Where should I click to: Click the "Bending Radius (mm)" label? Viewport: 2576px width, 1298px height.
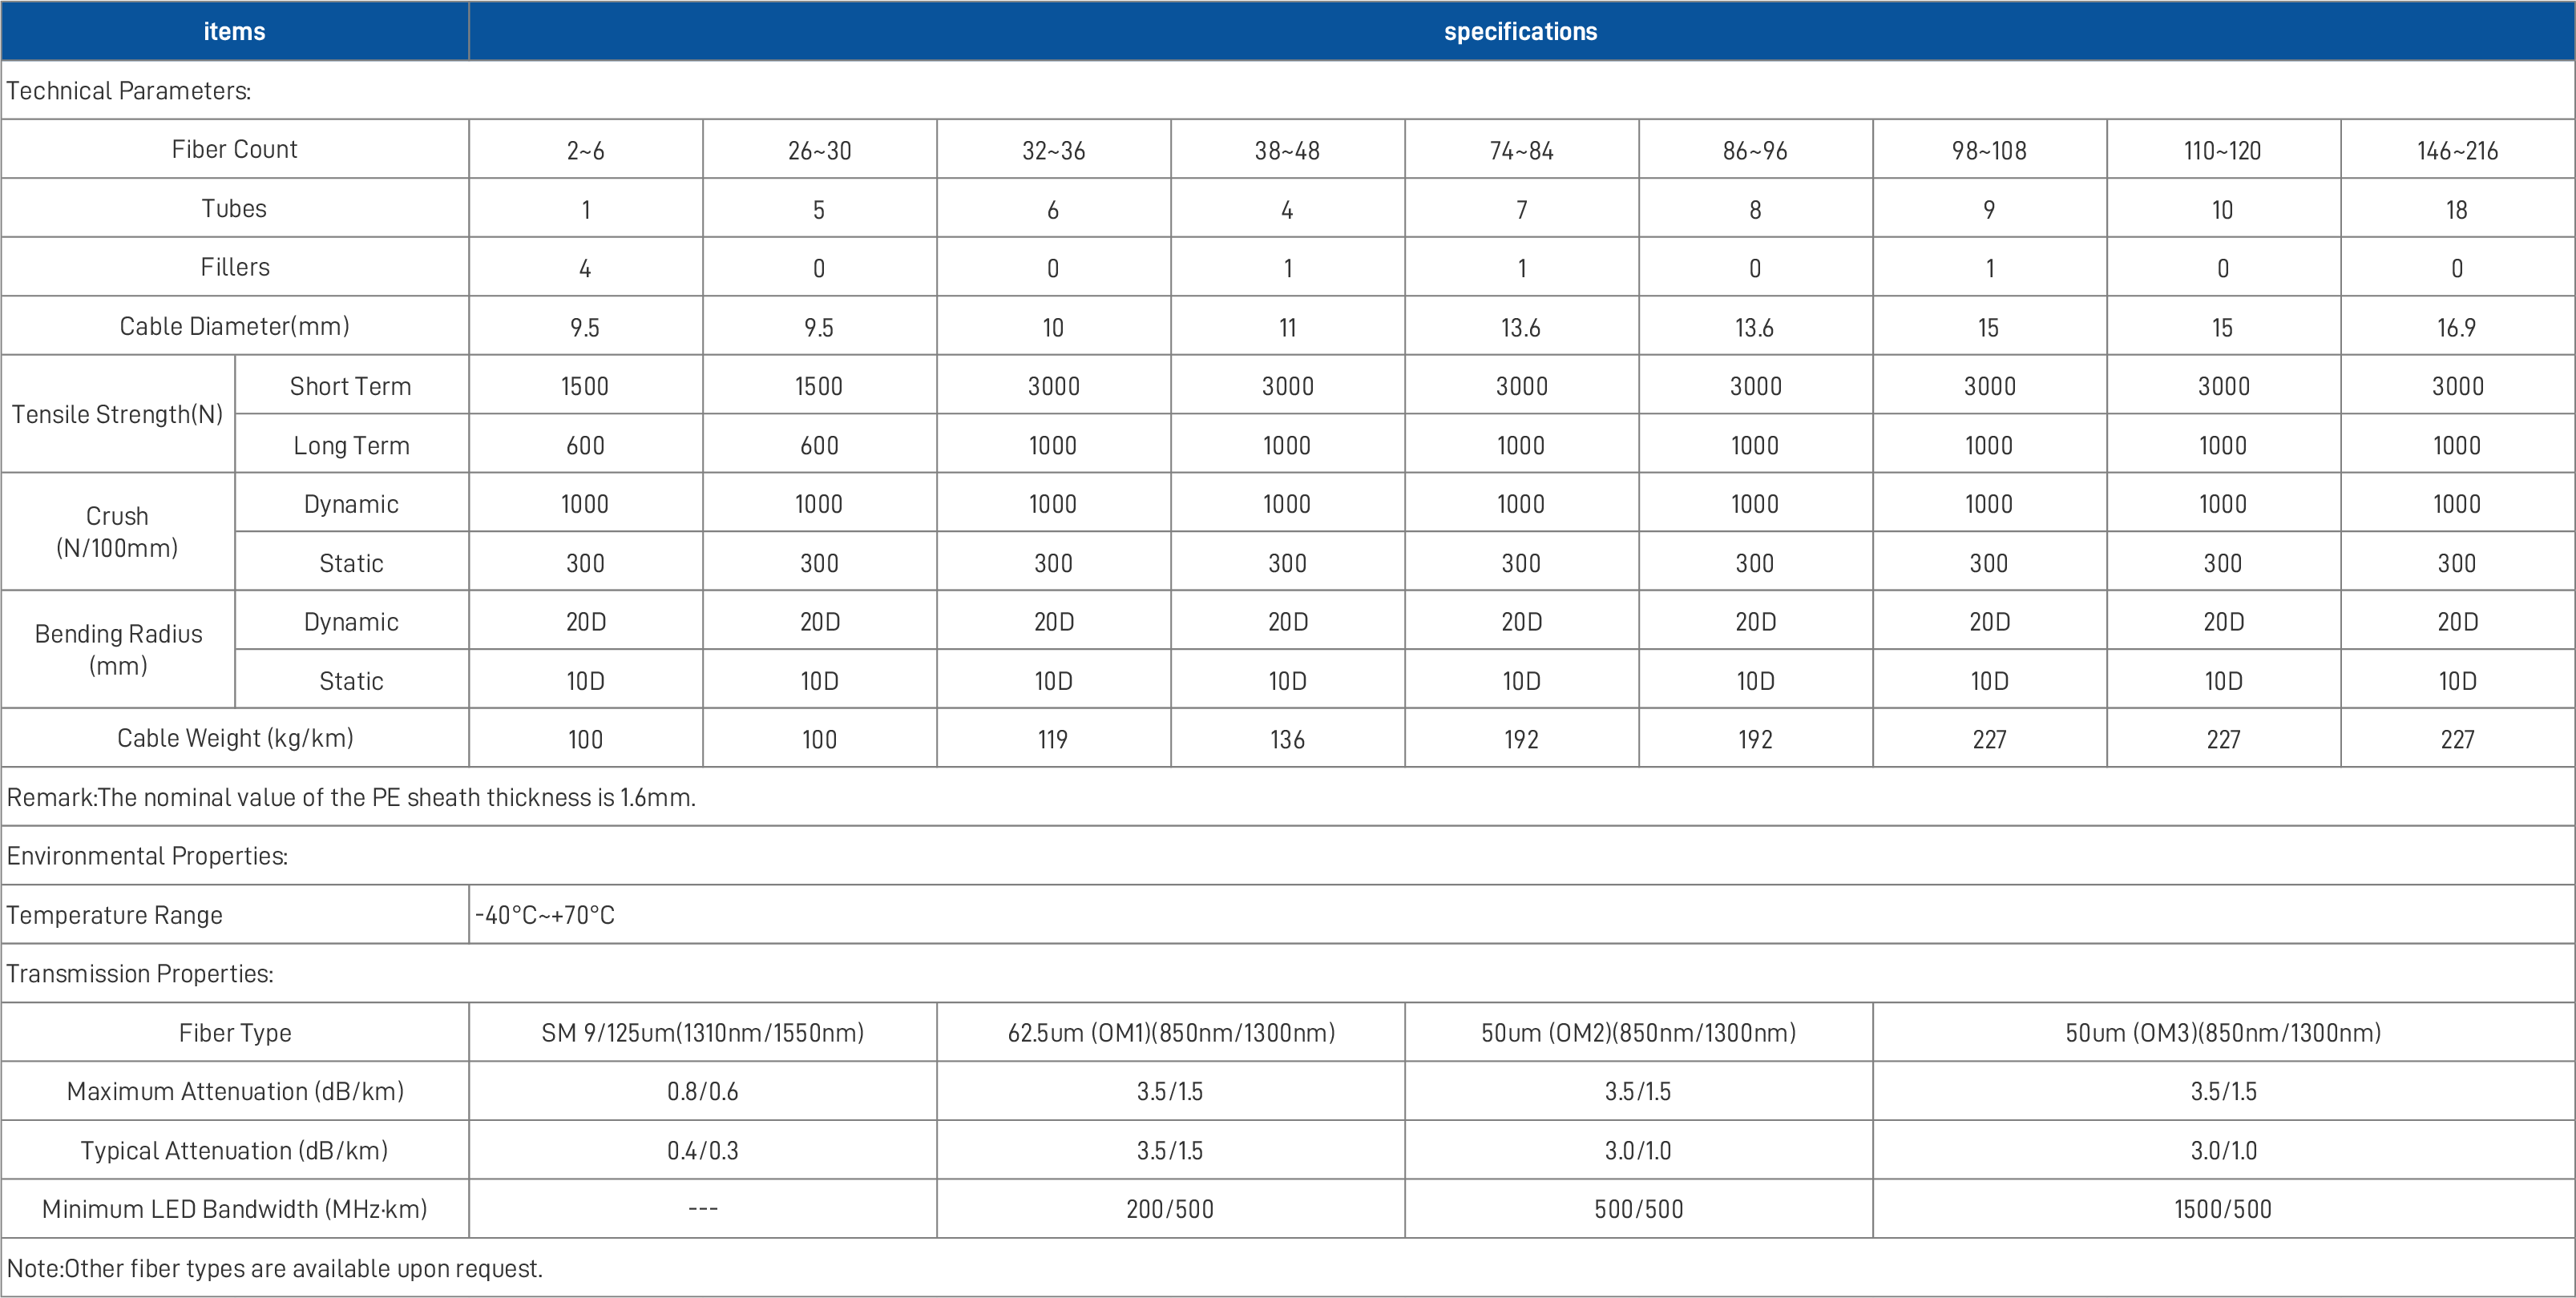pyautogui.click(x=117, y=649)
